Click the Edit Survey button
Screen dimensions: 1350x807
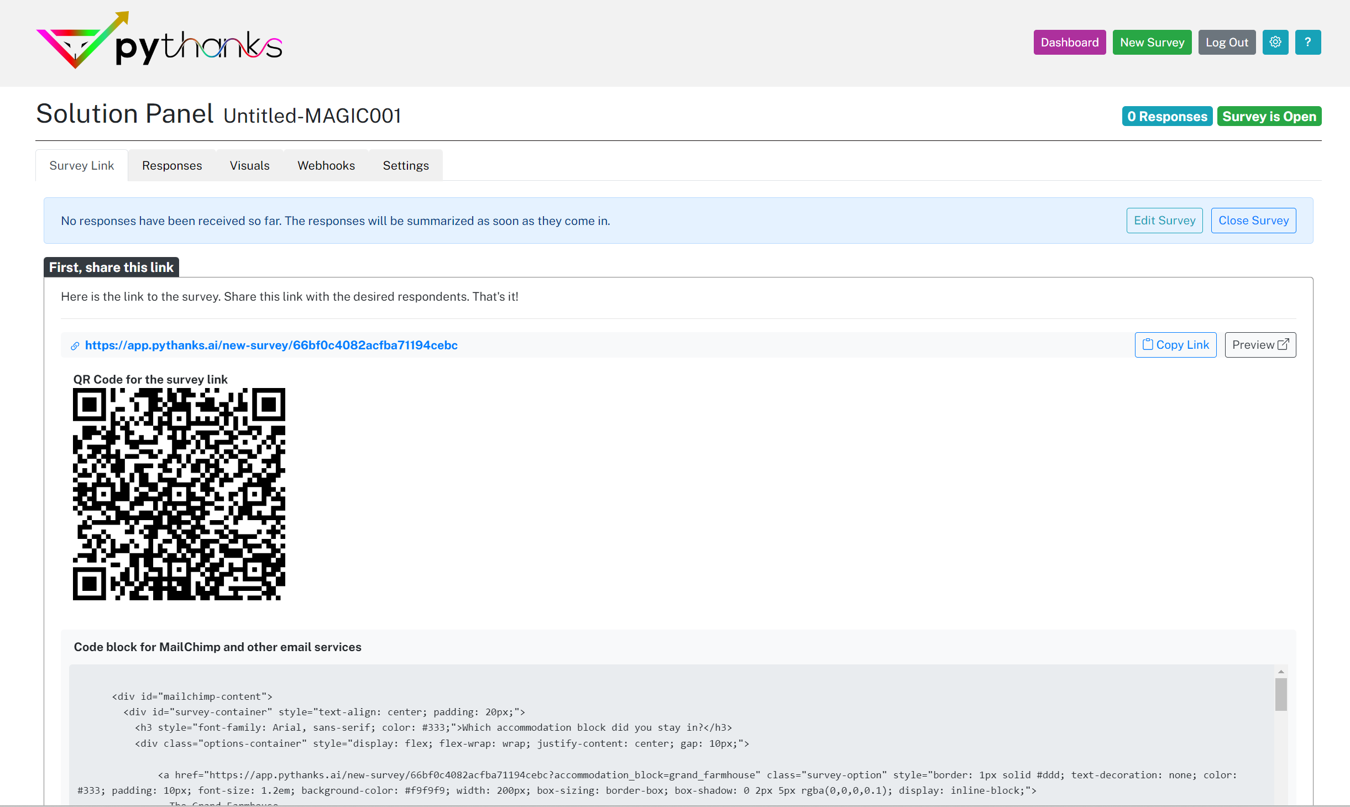click(1164, 221)
